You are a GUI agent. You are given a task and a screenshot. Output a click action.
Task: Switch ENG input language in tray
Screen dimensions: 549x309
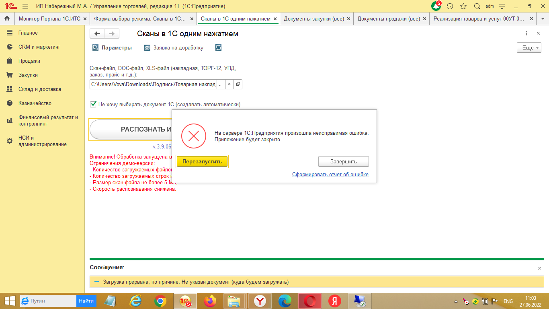point(508,301)
